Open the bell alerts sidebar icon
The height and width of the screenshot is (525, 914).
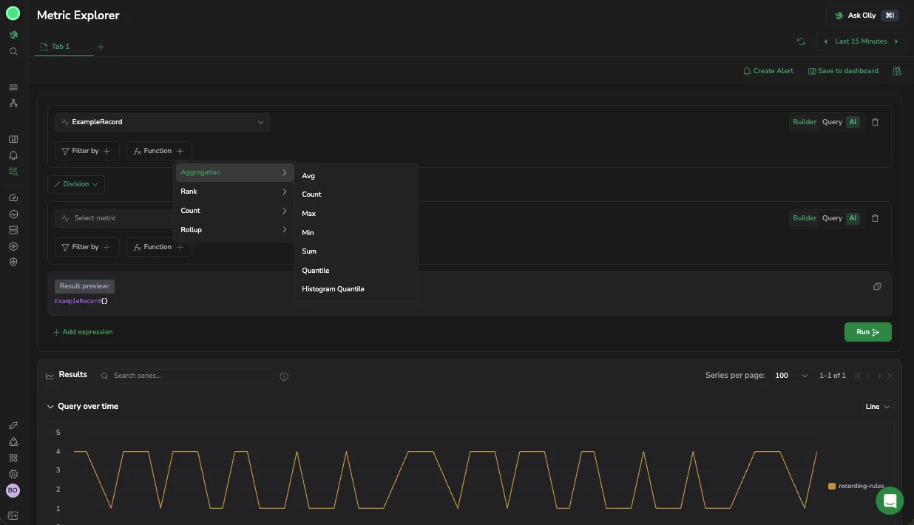pos(13,155)
